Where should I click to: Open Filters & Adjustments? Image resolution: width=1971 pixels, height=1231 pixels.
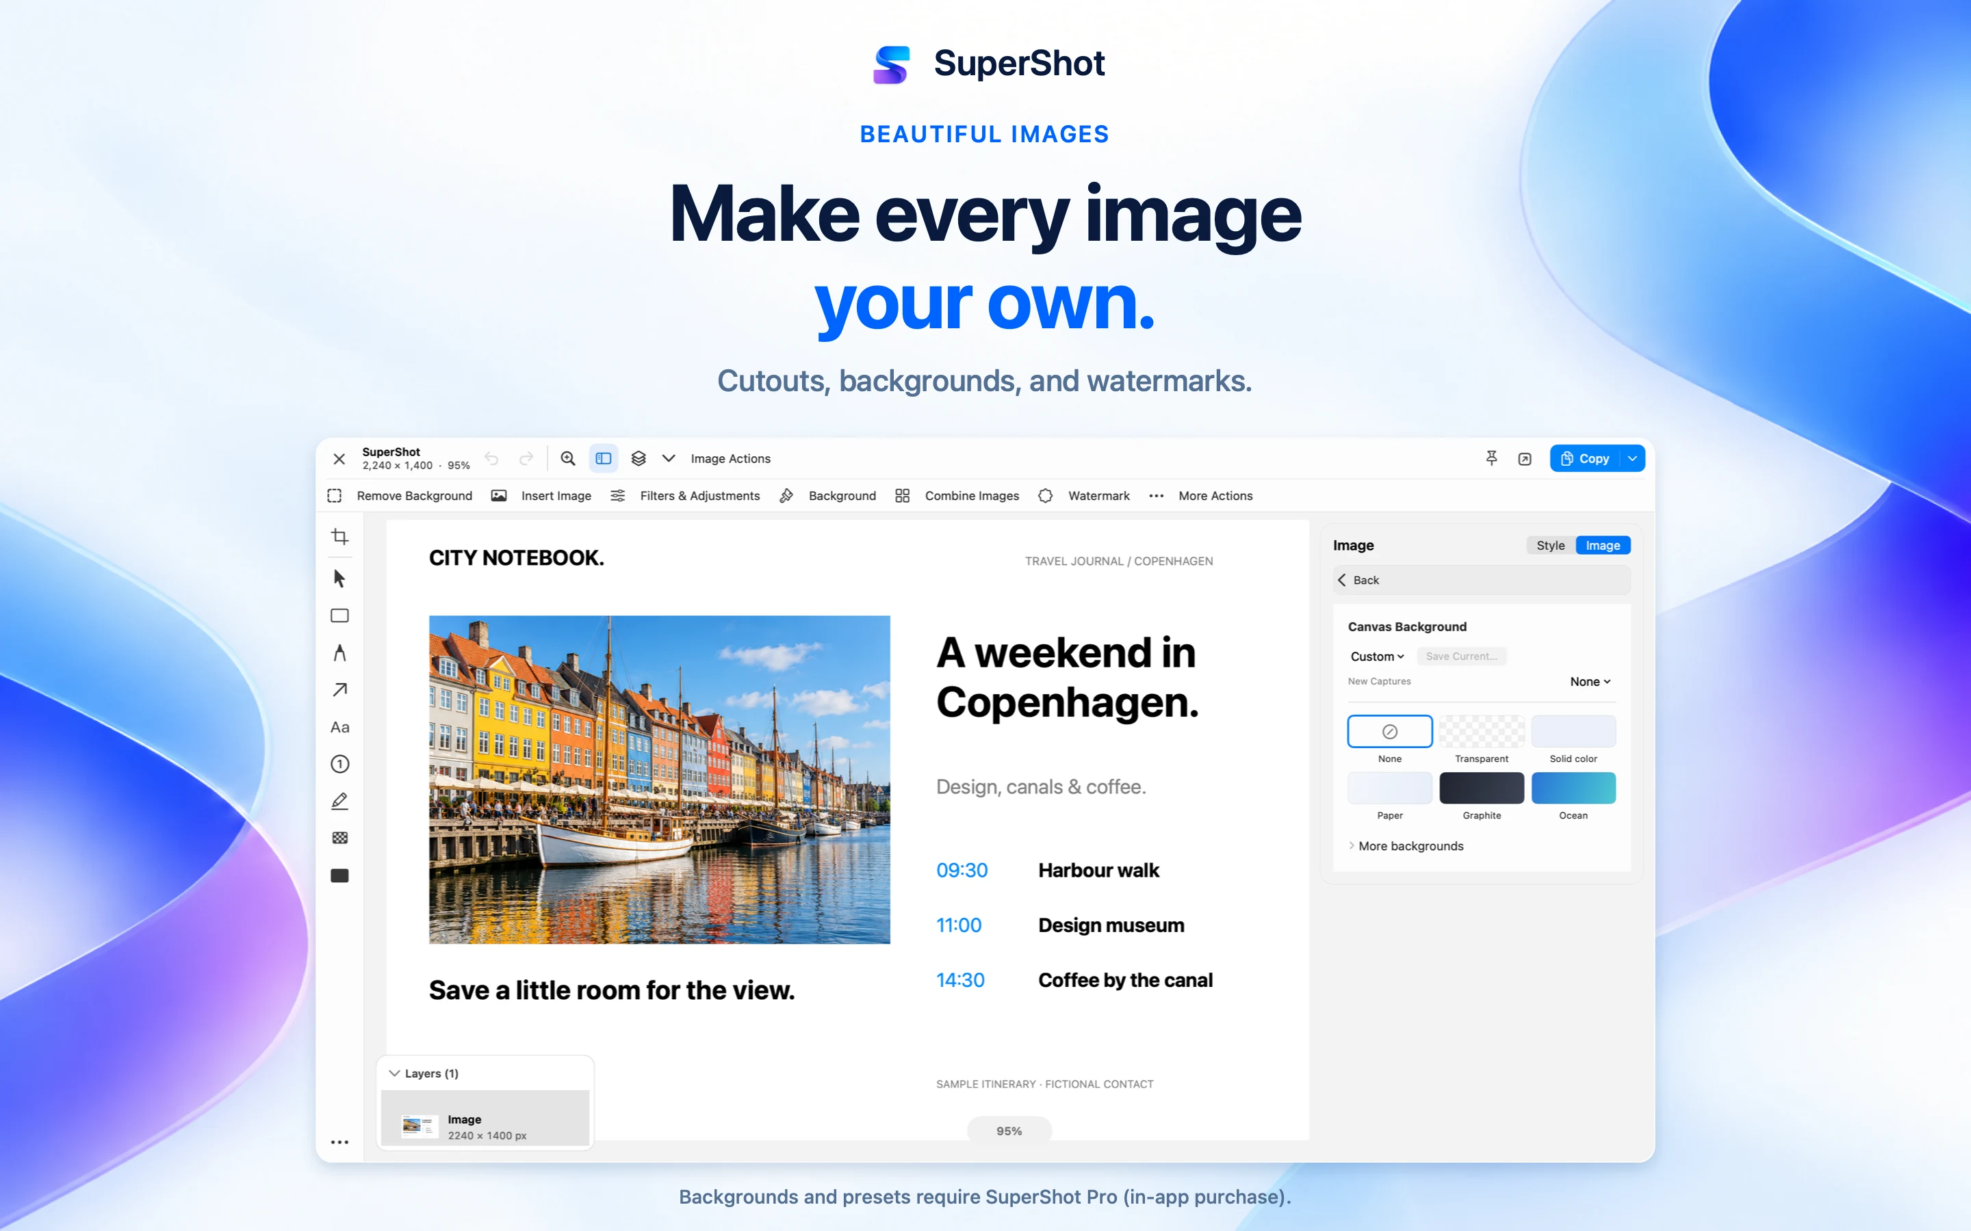[x=685, y=496]
